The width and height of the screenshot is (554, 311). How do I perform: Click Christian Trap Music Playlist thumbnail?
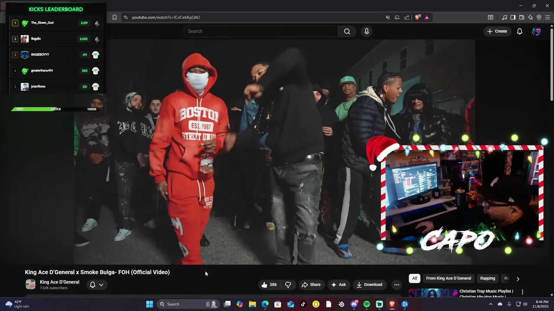coord(433,293)
